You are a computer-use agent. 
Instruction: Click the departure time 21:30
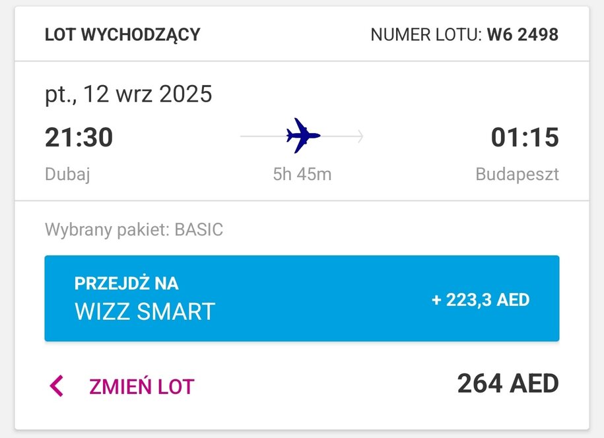(79, 137)
